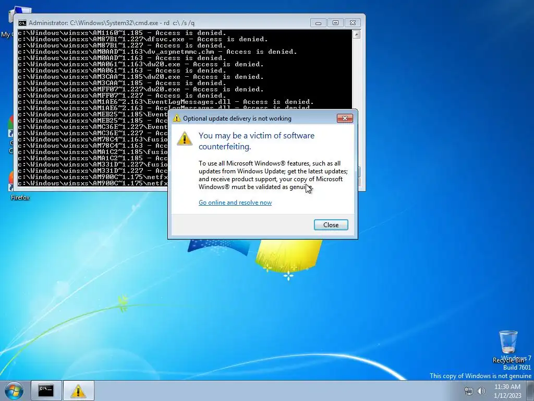This screenshot has width=534, height=401.
Task: Click the large yellow warning triangle in dialog
Action: coord(185,138)
